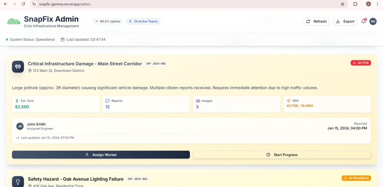Screen dimensions: 383x187
Task: Click the SNF-2024-002 ID tag
Action: point(137,179)
